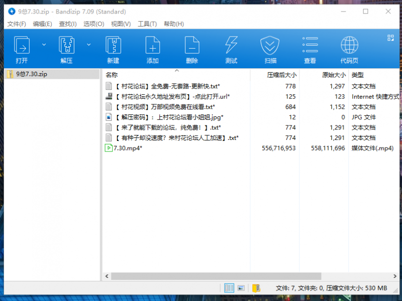Click the horizontal scrollbar under the file list
This screenshot has height=301, width=402.
[216, 276]
